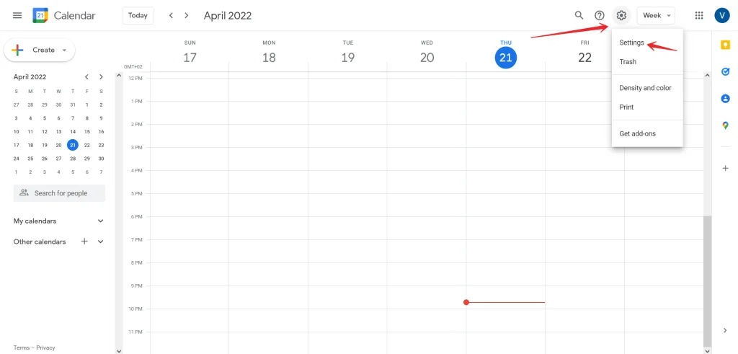738x354 pixels.
Task: Open Google Tasks in side panel
Action: [x=725, y=71]
